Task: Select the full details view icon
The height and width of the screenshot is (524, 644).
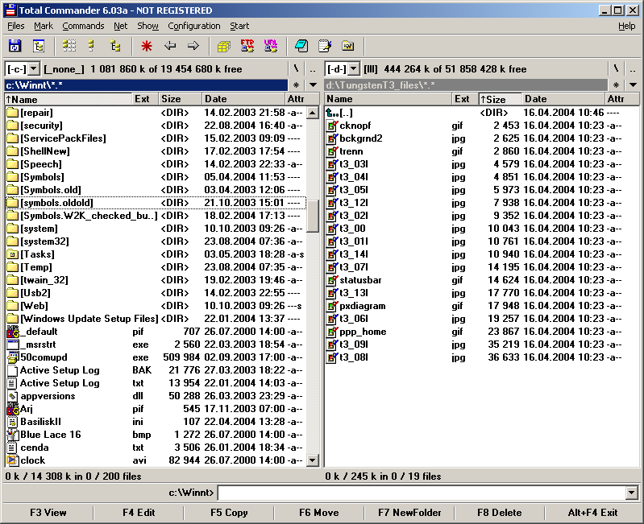Action: click(91, 46)
